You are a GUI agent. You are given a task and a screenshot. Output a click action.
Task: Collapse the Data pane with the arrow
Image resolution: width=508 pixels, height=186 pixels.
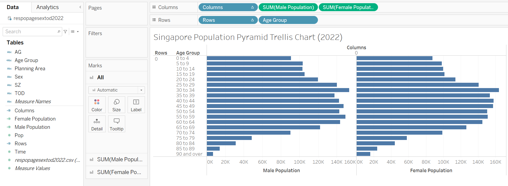(80, 7)
